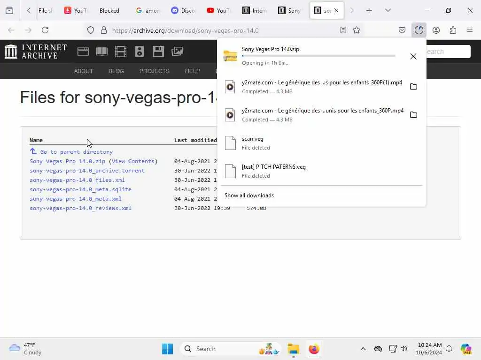List all tabs dropdown arrow
Screen dimensions: 481x360
point(388,10)
